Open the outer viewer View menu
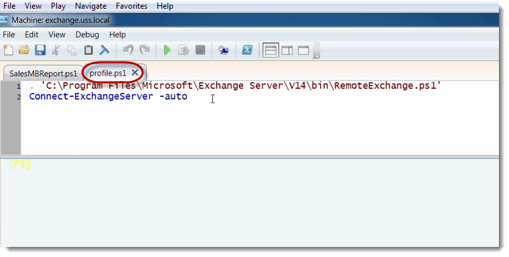Screen dimensions: 509x257 pos(33,6)
